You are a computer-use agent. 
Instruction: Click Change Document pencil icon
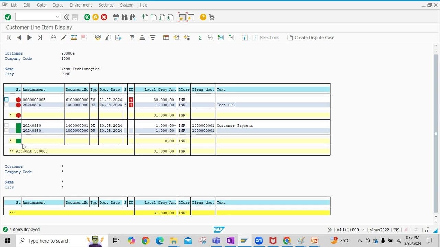(x=64, y=38)
